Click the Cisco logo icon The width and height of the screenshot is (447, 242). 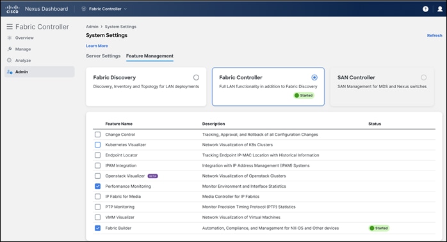point(13,9)
